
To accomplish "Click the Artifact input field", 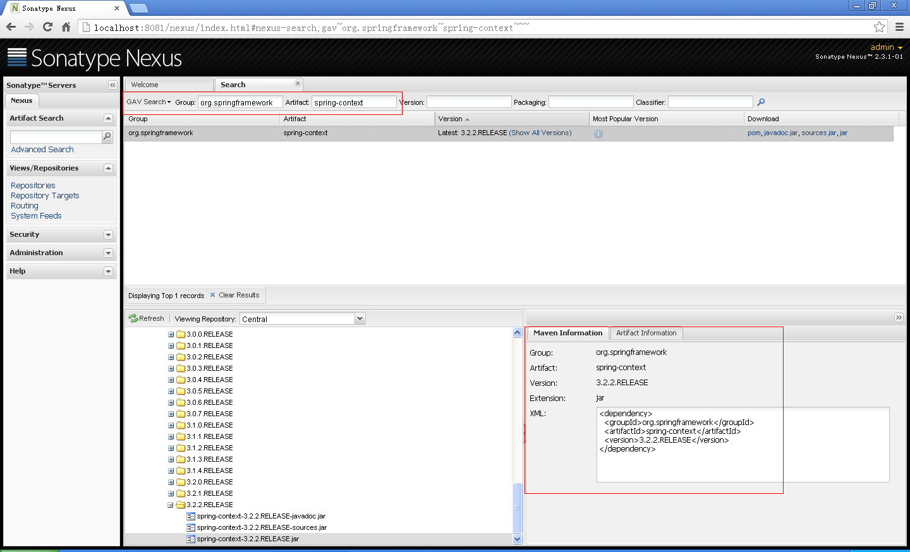I will [x=354, y=102].
